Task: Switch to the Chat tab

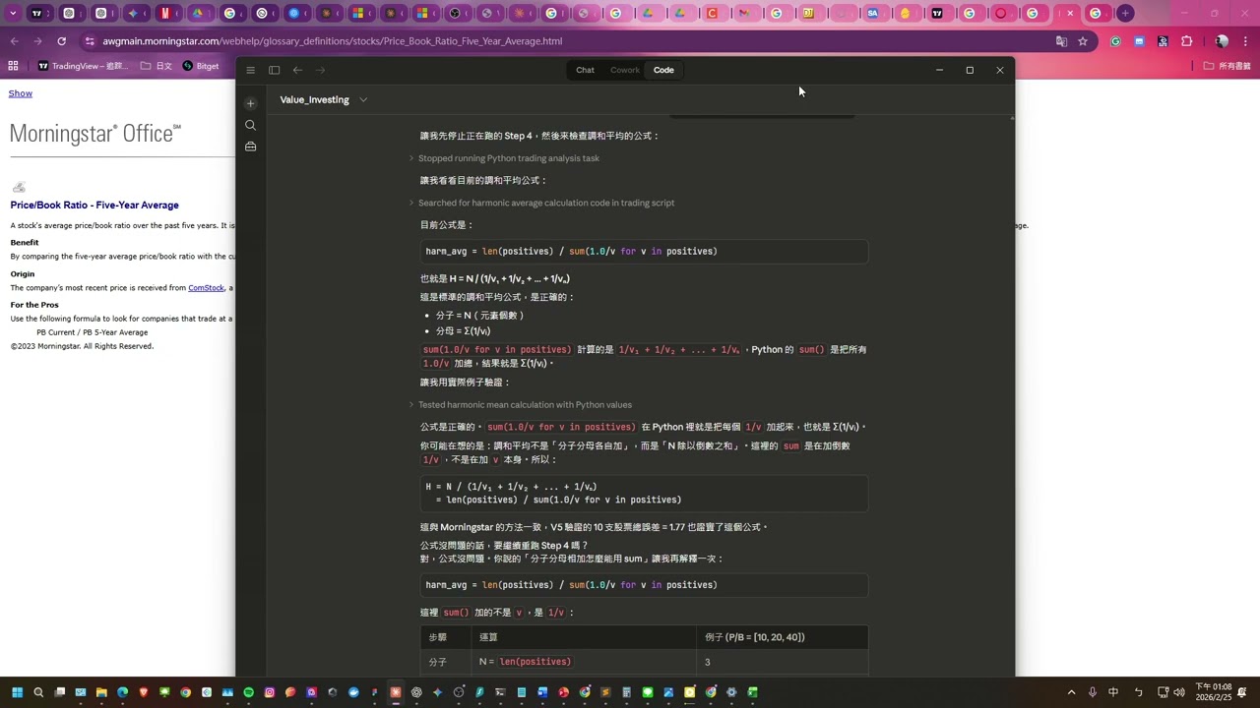Action: pos(585,70)
